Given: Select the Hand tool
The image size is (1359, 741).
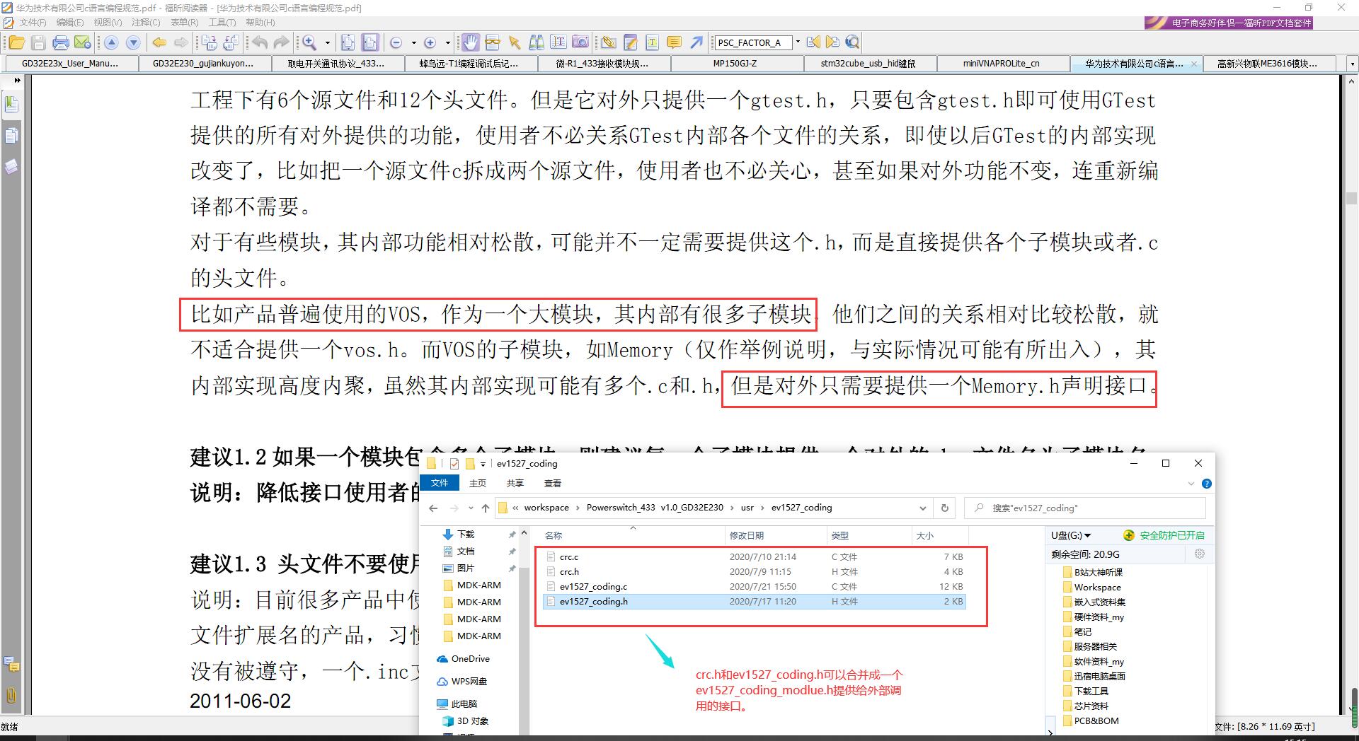Looking at the screenshot, I should [470, 42].
